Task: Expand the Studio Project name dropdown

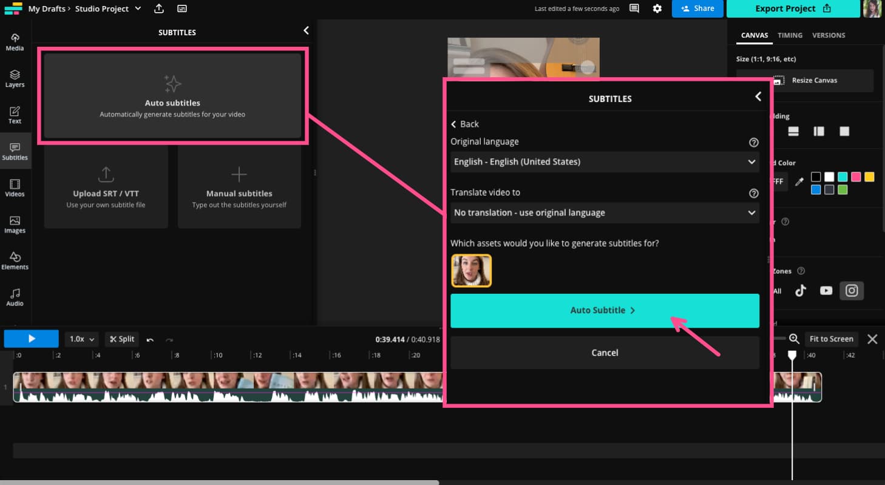Action: click(x=138, y=8)
